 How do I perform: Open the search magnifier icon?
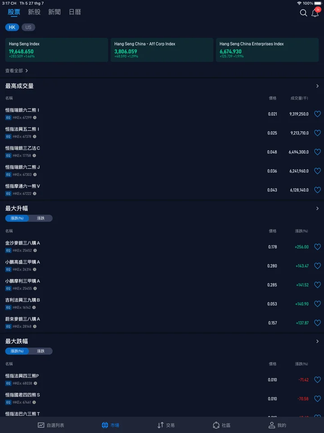tap(303, 13)
